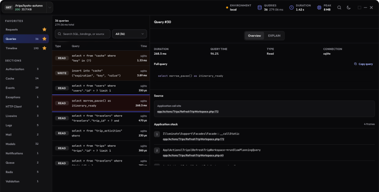
Task: Click the search icon in query filter
Action: [59, 34]
